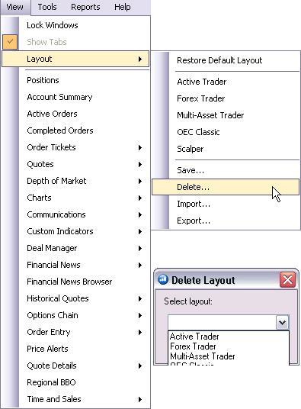The width and height of the screenshot is (301, 409).
Task: Choose Delete... in Layout submenu
Action: point(226,187)
